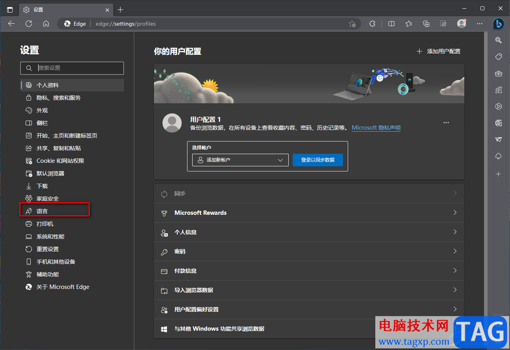
Task: Select 隐私、搜索和服务 in sidebar
Action: [72, 98]
